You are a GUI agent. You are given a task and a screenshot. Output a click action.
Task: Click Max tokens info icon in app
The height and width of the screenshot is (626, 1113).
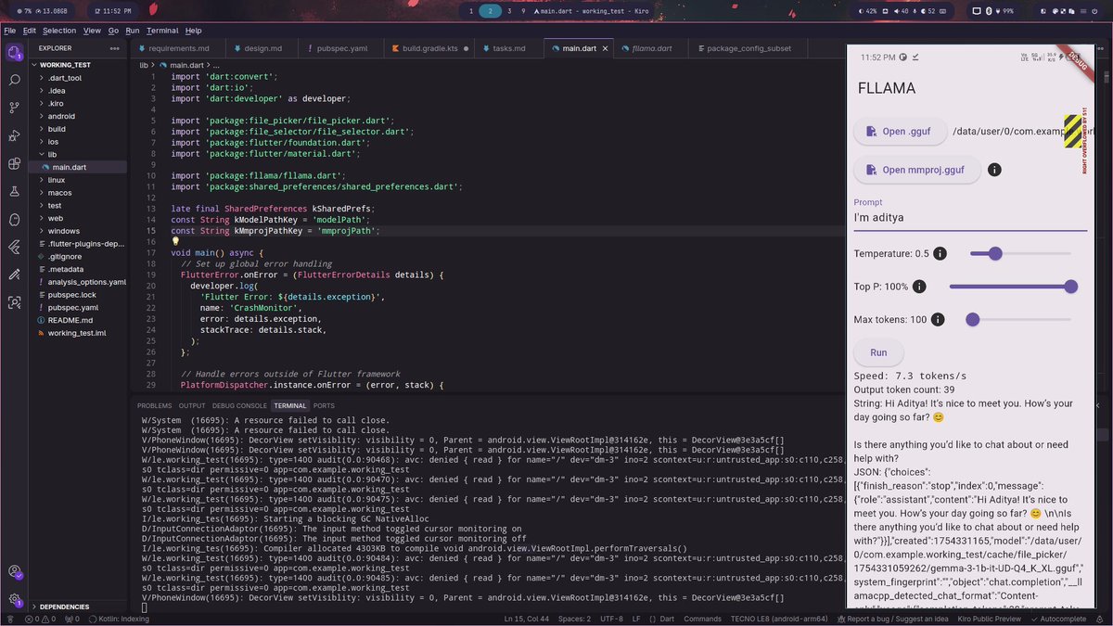point(938,320)
